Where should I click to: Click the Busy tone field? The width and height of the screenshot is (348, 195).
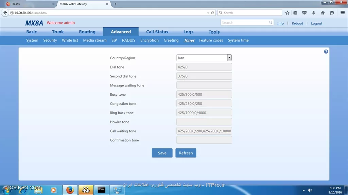(204, 94)
